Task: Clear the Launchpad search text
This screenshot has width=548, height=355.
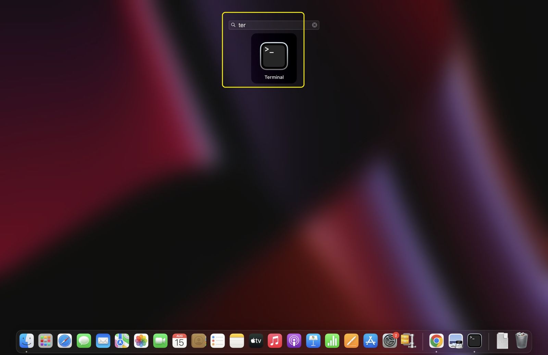Action: 314,25
